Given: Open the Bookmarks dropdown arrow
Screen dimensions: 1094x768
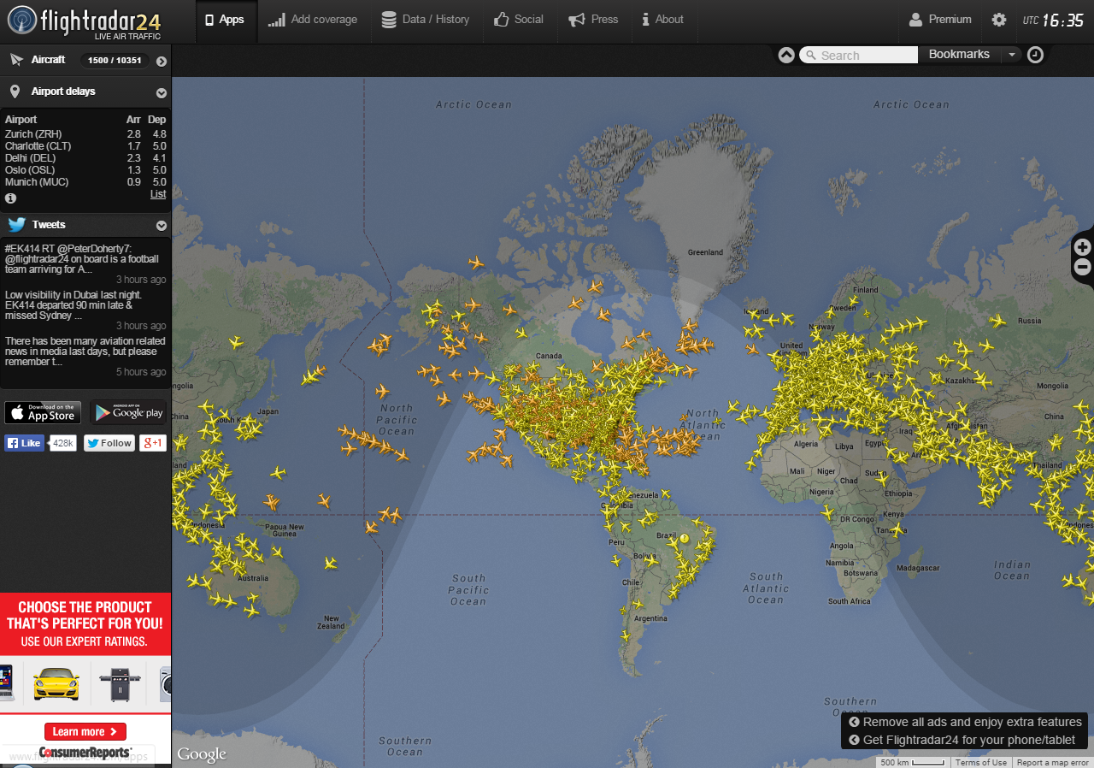Looking at the screenshot, I should point(1012,54).
